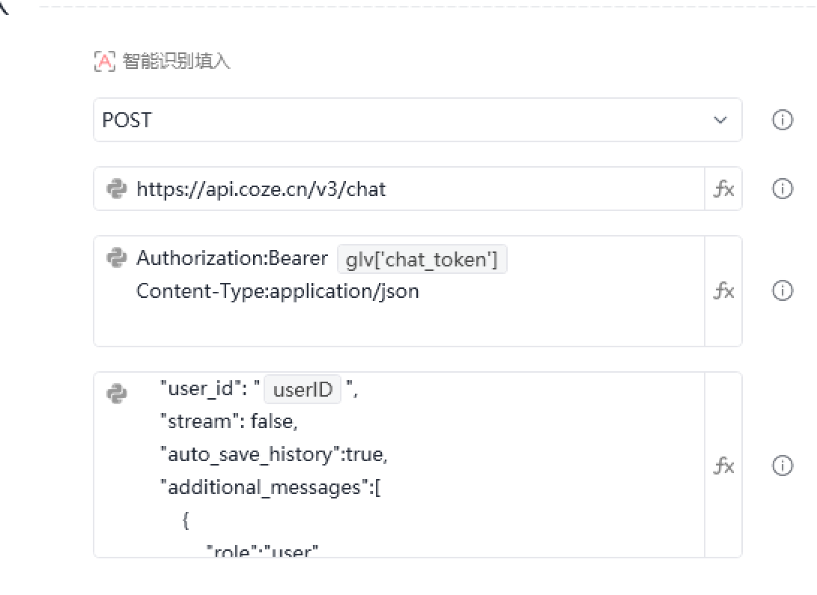Click the info icon beside the POST method
Screen dimensions: 817x595
click(782, 120)
